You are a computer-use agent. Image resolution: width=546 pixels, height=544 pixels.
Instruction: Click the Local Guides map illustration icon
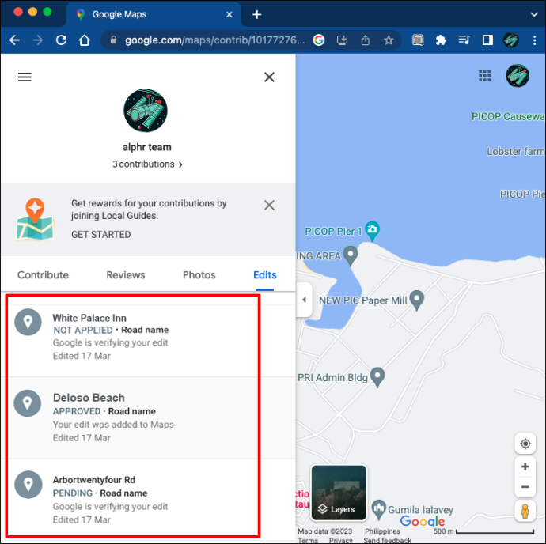(x=35, y=219)
